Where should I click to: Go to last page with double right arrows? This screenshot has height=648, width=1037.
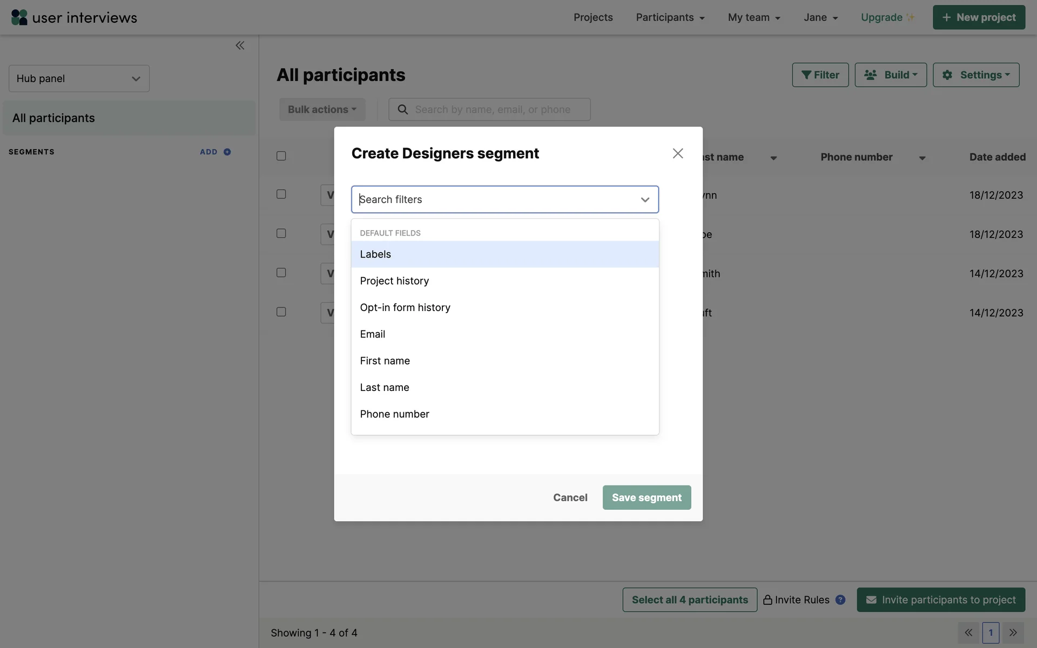tap(1013, 633)
